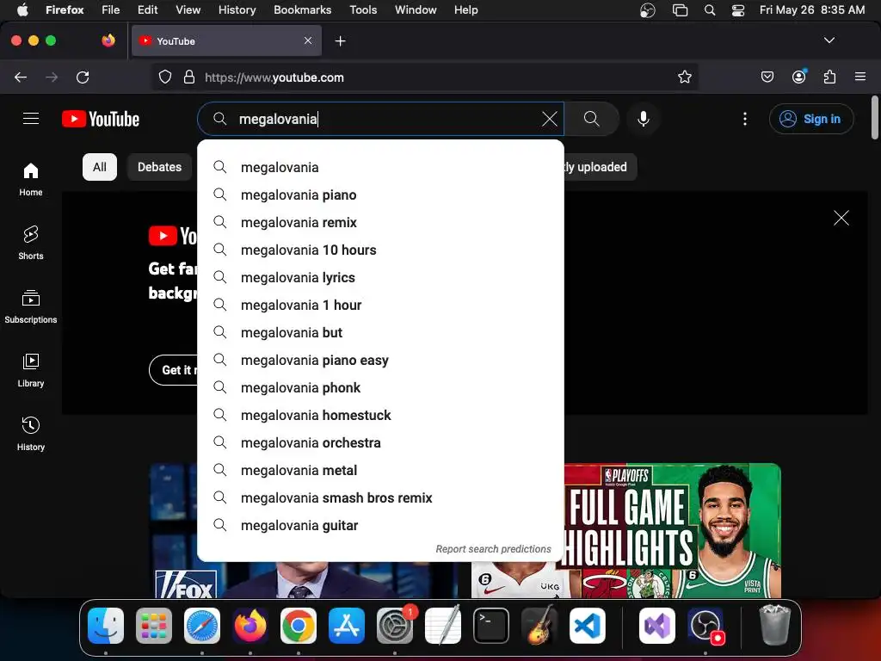Click the page vertical scrollbar
Viewport: 881px width, 661px height.
point(875,117)
